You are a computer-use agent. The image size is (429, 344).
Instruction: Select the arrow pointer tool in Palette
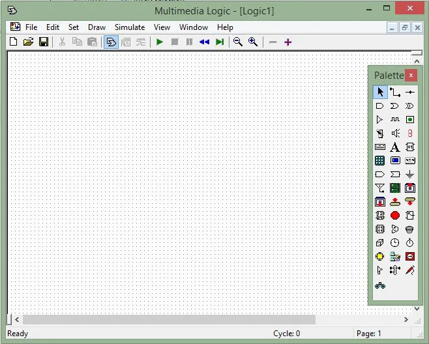pos(380,92)
